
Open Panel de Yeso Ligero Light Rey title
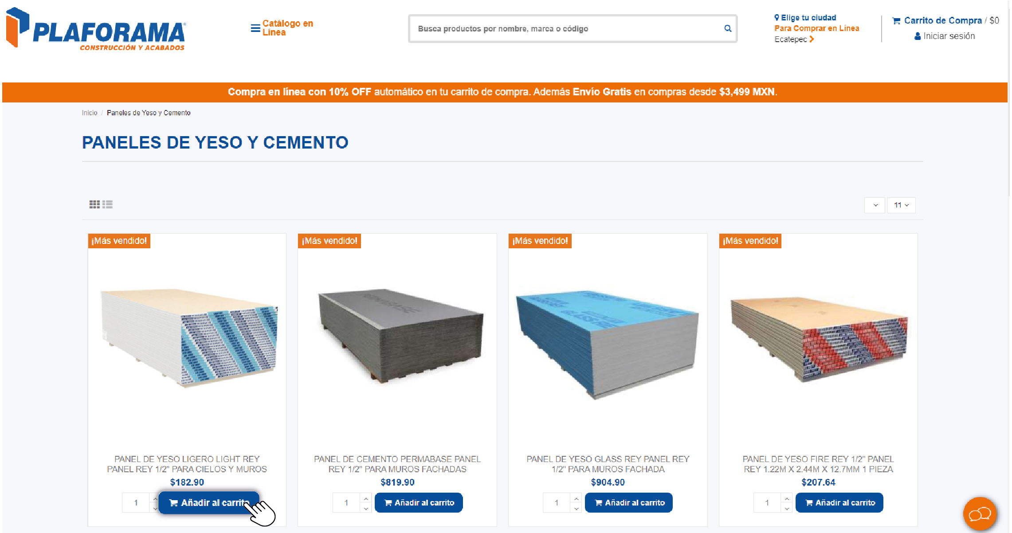pyautogui.click(x=187, y=464)
